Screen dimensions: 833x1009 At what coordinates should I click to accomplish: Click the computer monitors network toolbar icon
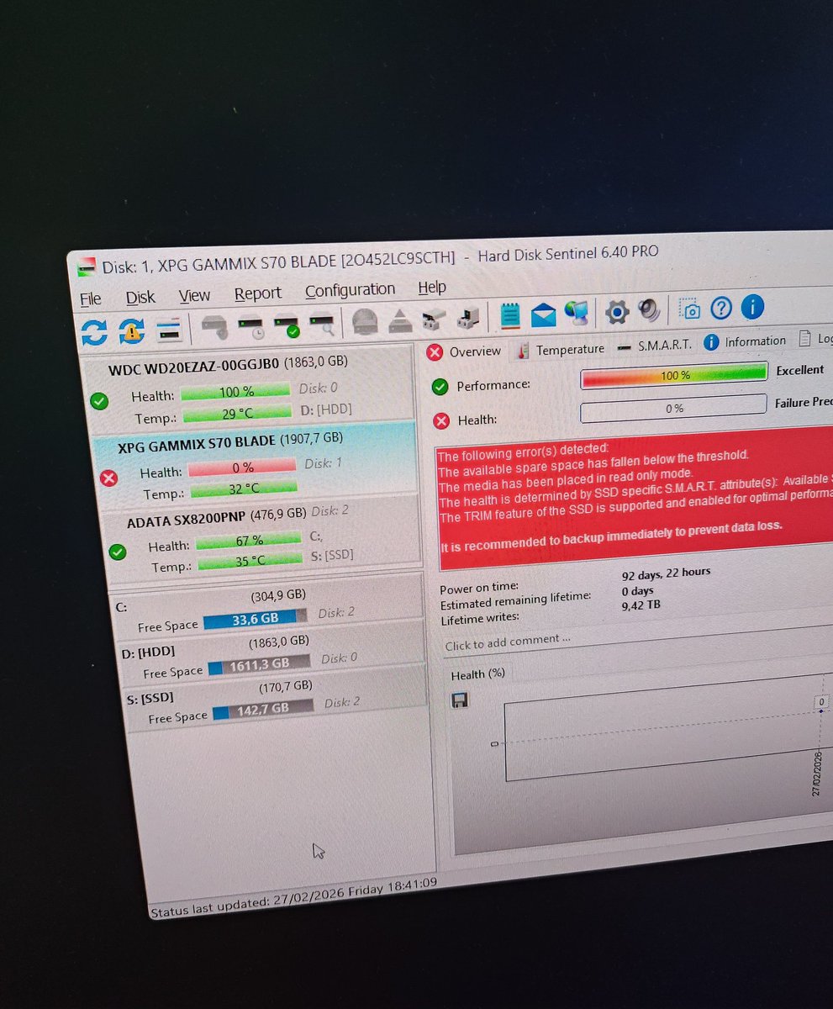(x=577, y=312)
